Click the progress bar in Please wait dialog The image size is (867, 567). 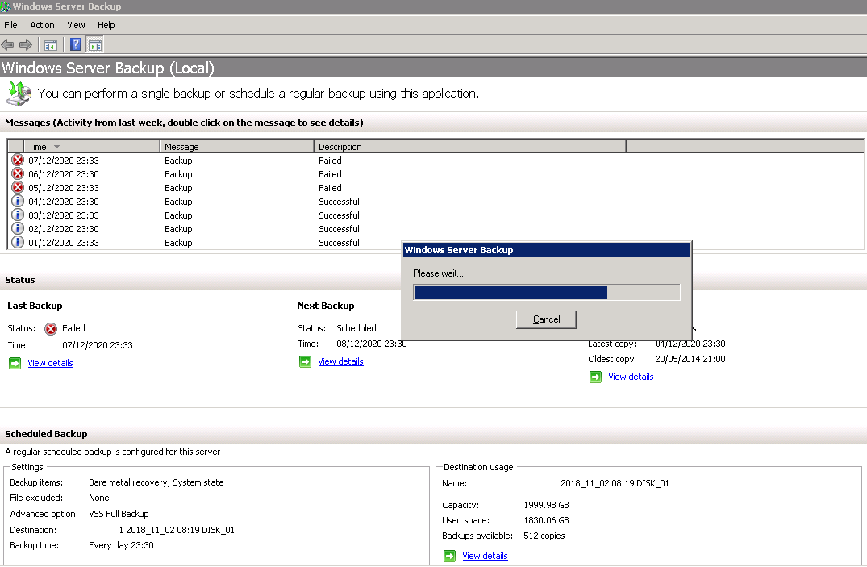point(546,292)
